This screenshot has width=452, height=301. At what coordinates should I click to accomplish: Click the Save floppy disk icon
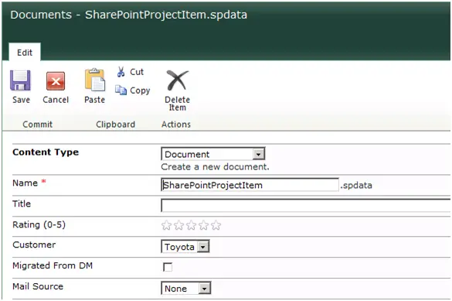click(x=20, y=80)
